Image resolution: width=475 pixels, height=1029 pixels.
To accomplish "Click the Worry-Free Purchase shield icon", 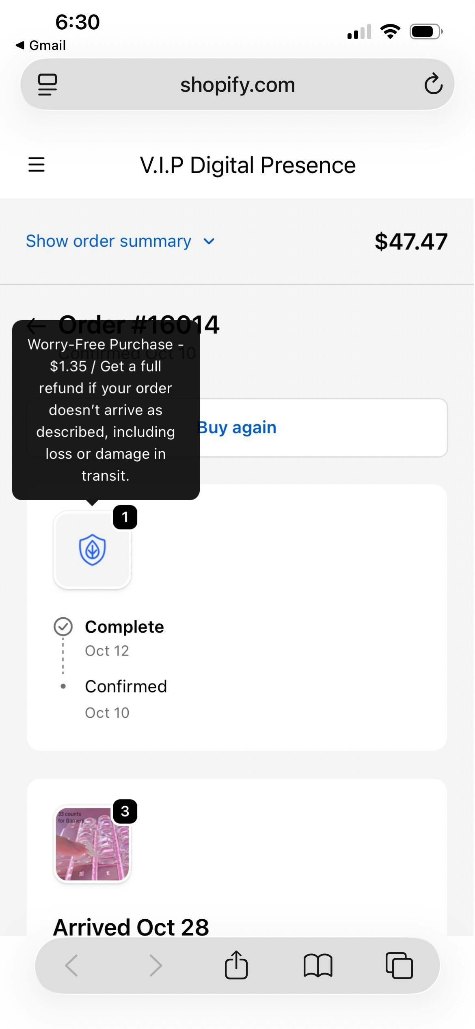I will (92, 549).
